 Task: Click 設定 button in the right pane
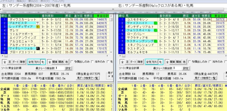(x=186, y=68)
